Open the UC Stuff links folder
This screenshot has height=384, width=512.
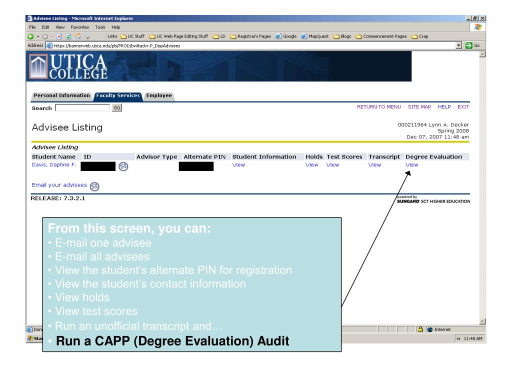[x=132, y=36]
